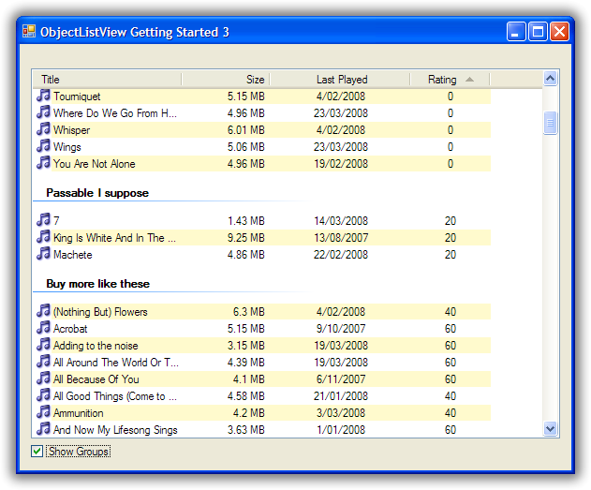Click the 1.43 MB size value

tap(246, 221)
